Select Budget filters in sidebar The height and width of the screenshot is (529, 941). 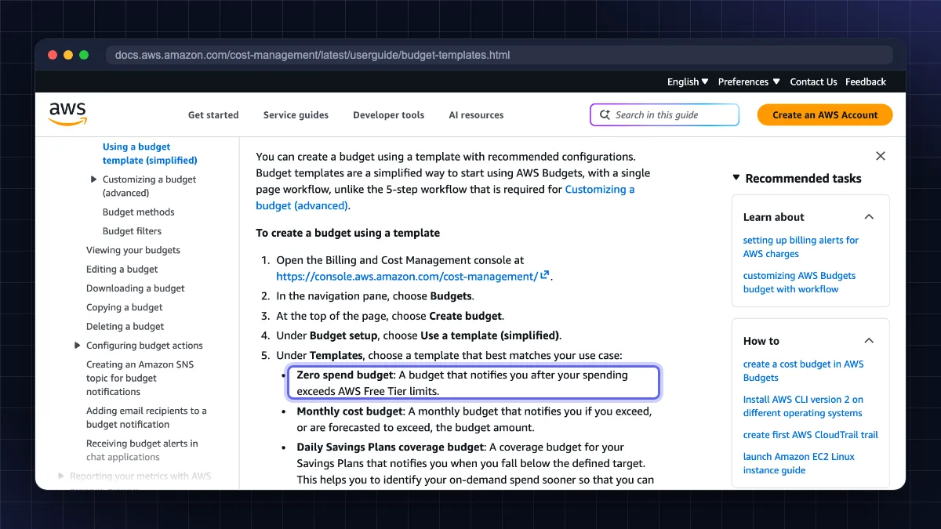(x=132, y=231)
